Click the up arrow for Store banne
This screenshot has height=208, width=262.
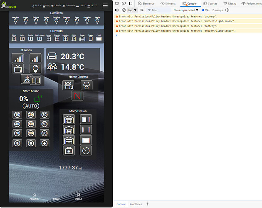click(x=17, y=143)
